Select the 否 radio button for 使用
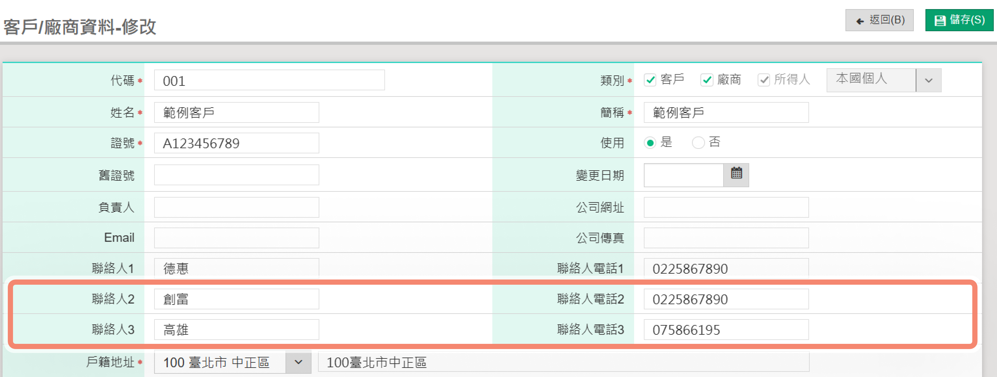The width and height of the screenshot is (997, 377). click(x=698, y=143)
